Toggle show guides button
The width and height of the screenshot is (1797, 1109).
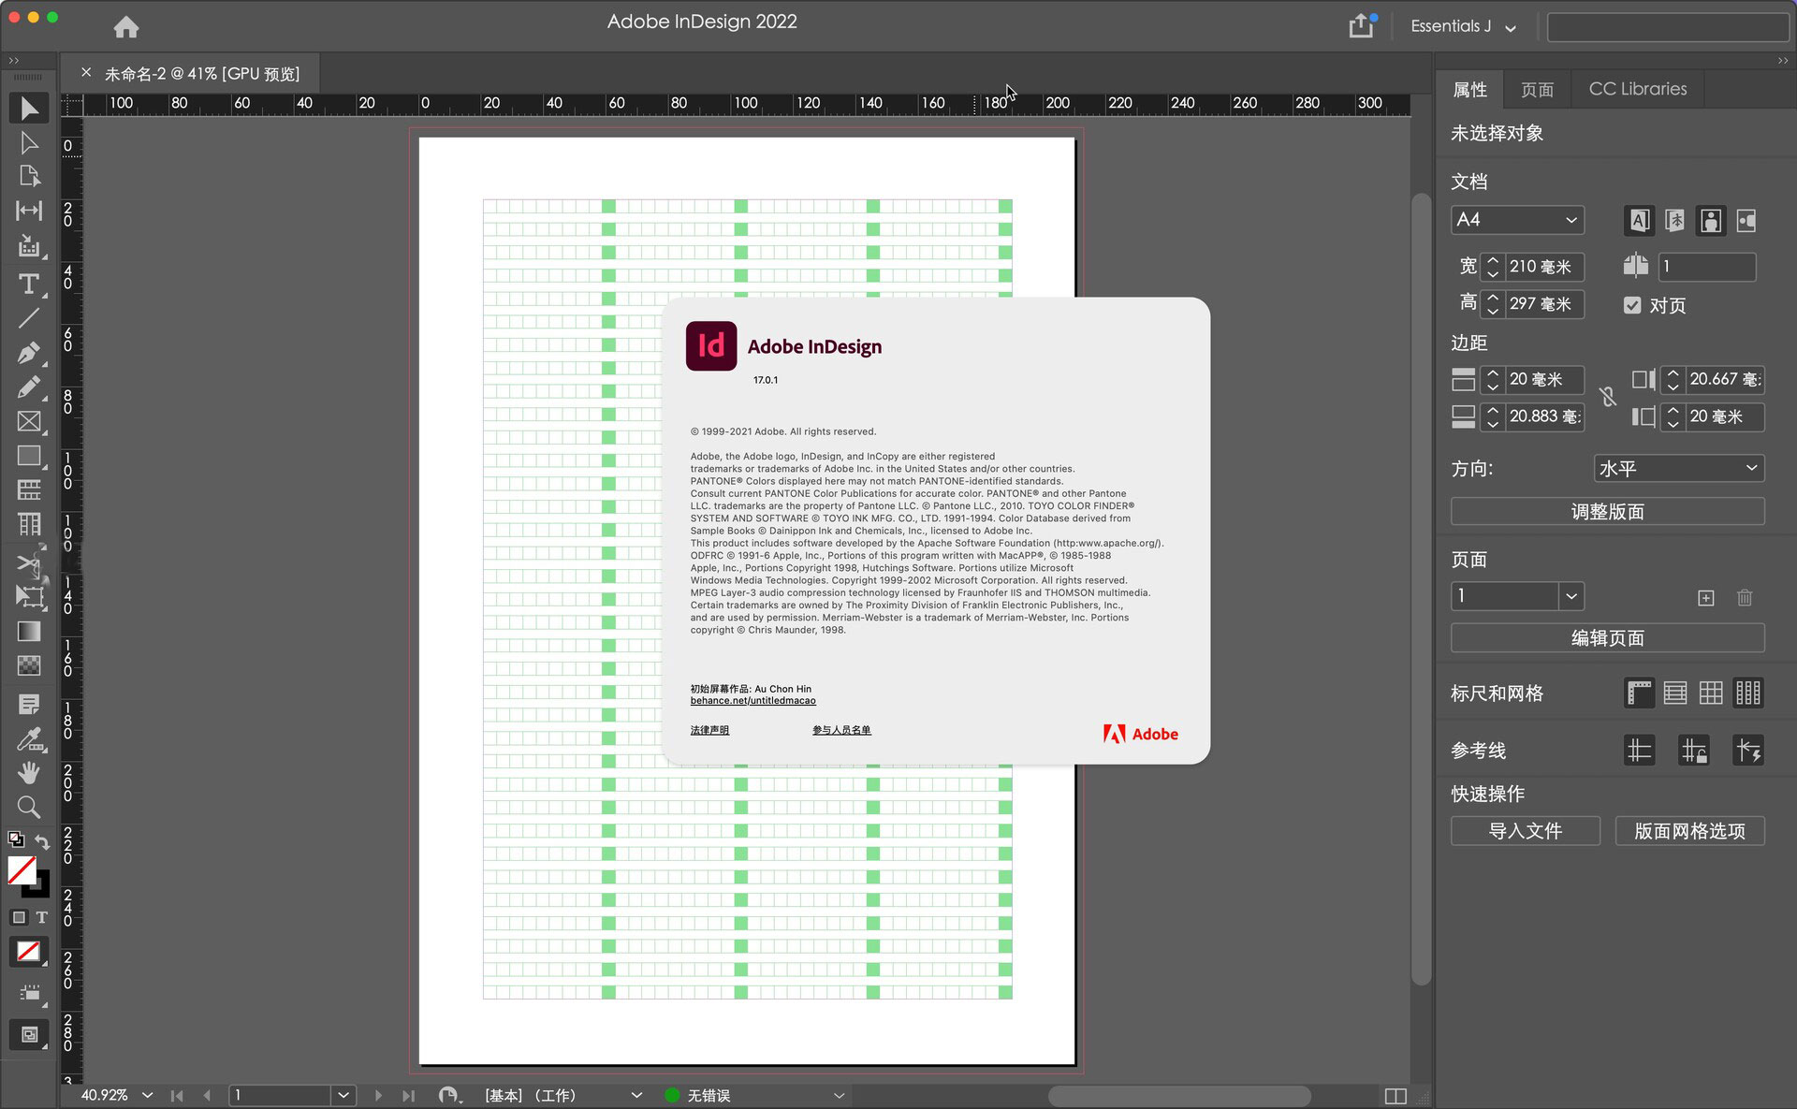1639,751
